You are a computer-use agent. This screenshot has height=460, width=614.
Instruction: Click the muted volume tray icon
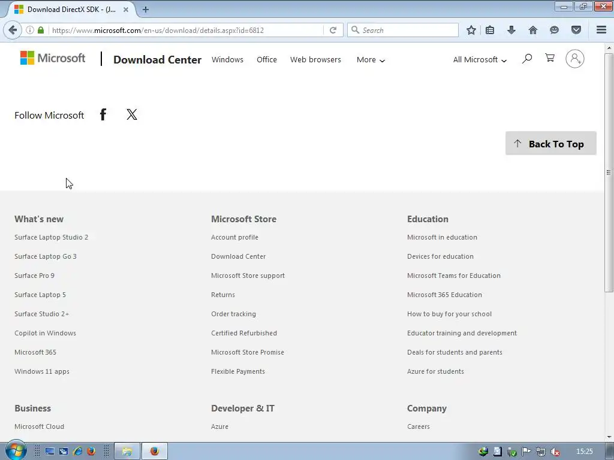[555, 452]
